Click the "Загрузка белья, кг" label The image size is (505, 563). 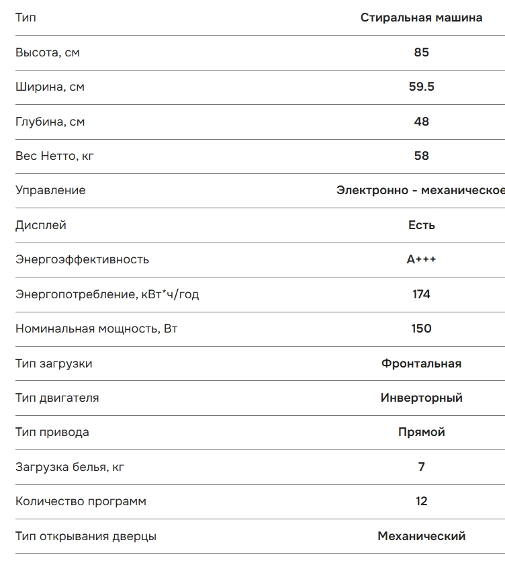coord(70,467)
